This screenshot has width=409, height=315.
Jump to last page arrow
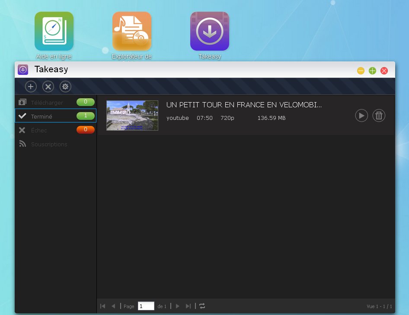[x=188, y=306]
